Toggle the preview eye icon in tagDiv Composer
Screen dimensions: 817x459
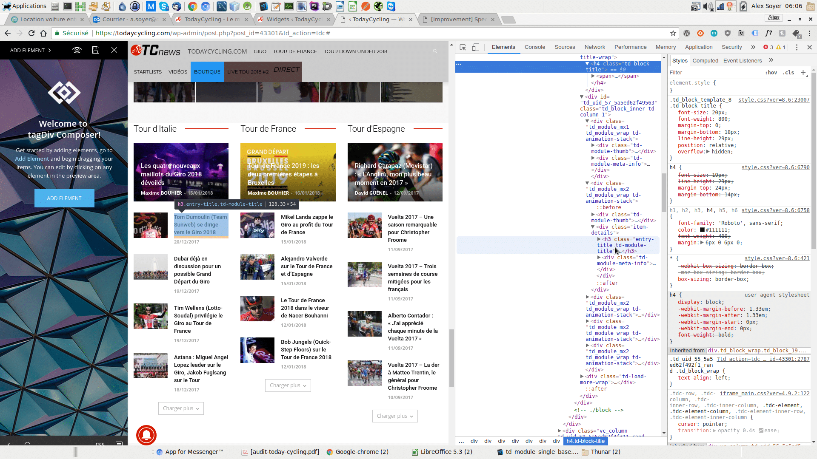[x=77, y=50]
